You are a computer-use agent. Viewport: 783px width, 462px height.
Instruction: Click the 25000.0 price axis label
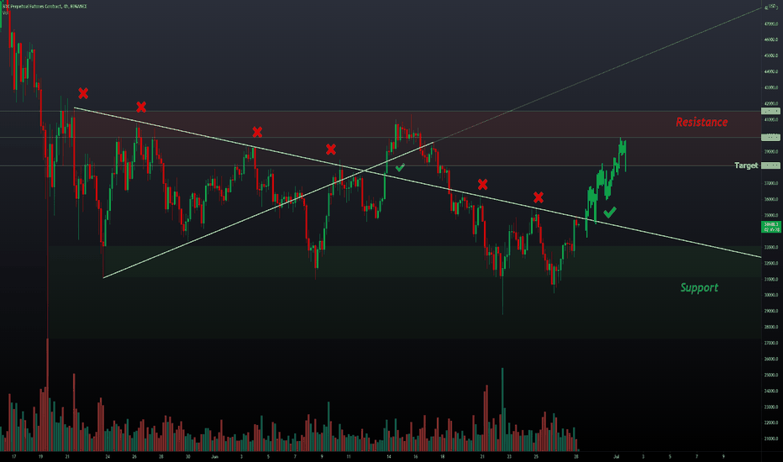pyautogui.click(x=771, y=375)
